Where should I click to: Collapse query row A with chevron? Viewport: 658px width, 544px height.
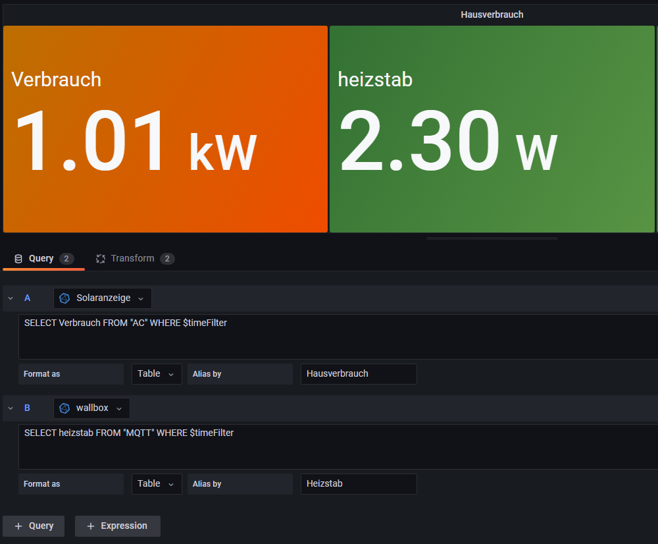[x=11, y=298]
